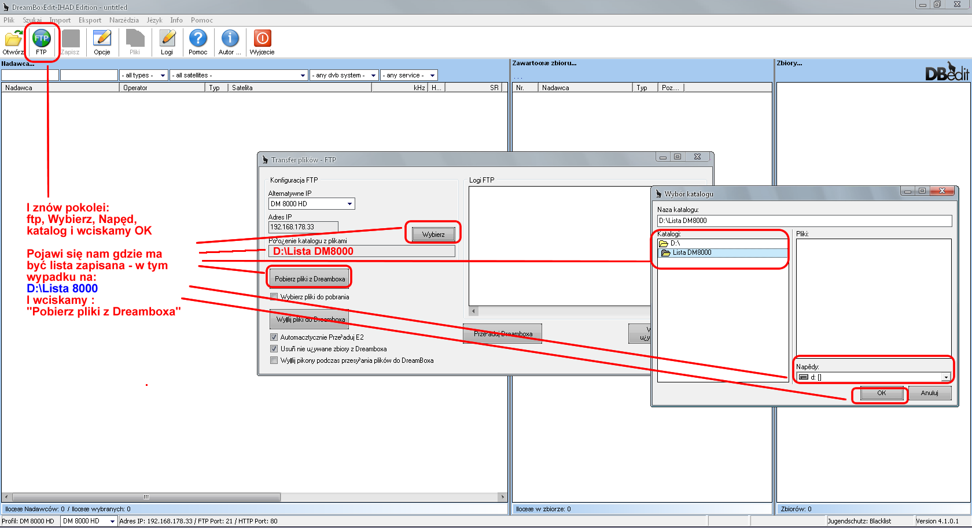Image resolution: width=972 pixels, height=528 pixels.
Task: Open the Napędy drive dropdown
Action: click(945, 377)
